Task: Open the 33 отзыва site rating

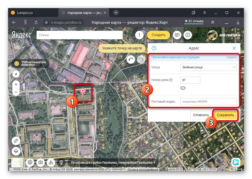Action: tap(194, 21)
